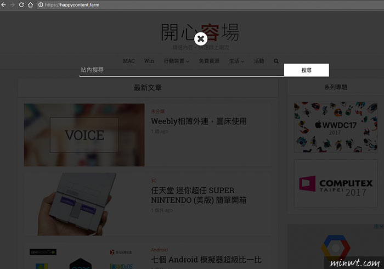
Task: Open the site info icon beside the URL
Action: pos(41,5)
